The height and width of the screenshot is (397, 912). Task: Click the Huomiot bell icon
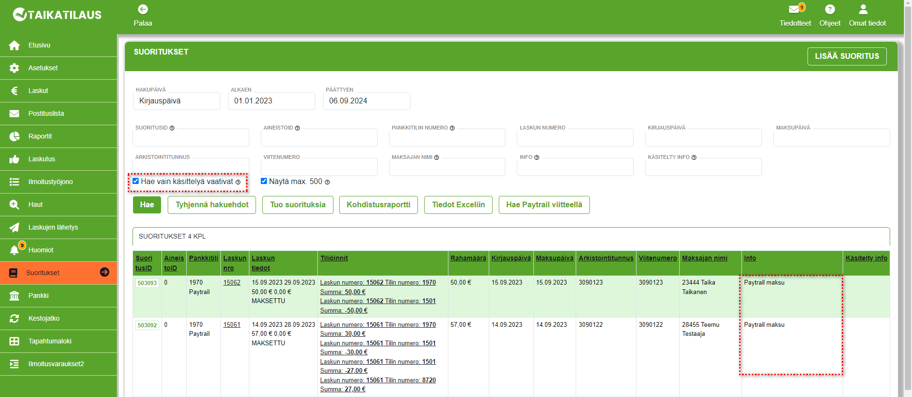pos(15,250)
